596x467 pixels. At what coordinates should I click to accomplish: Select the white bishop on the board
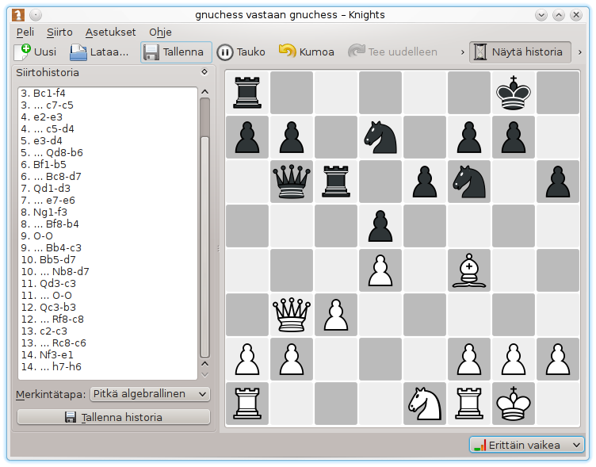(469, 270)
